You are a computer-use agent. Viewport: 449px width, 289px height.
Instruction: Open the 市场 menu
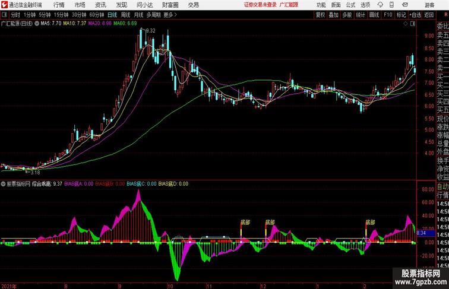80,5
